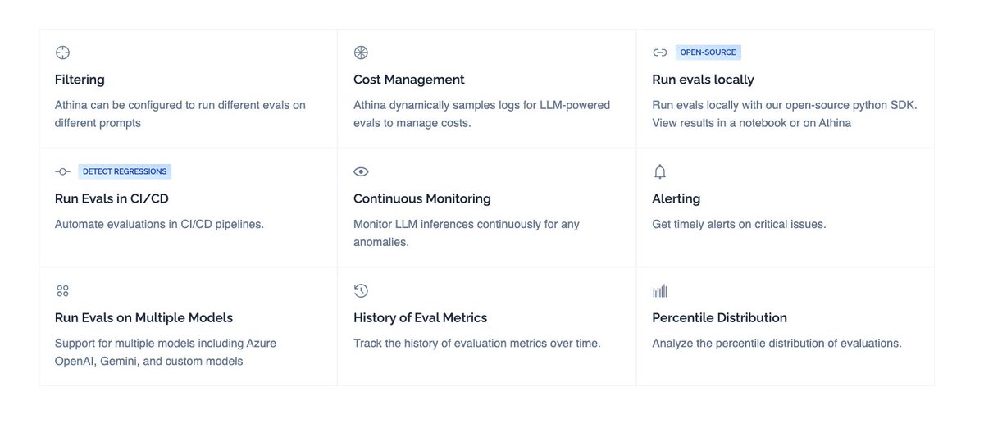Click the eye icon above Continuous Monitoring

pos(361,171)
